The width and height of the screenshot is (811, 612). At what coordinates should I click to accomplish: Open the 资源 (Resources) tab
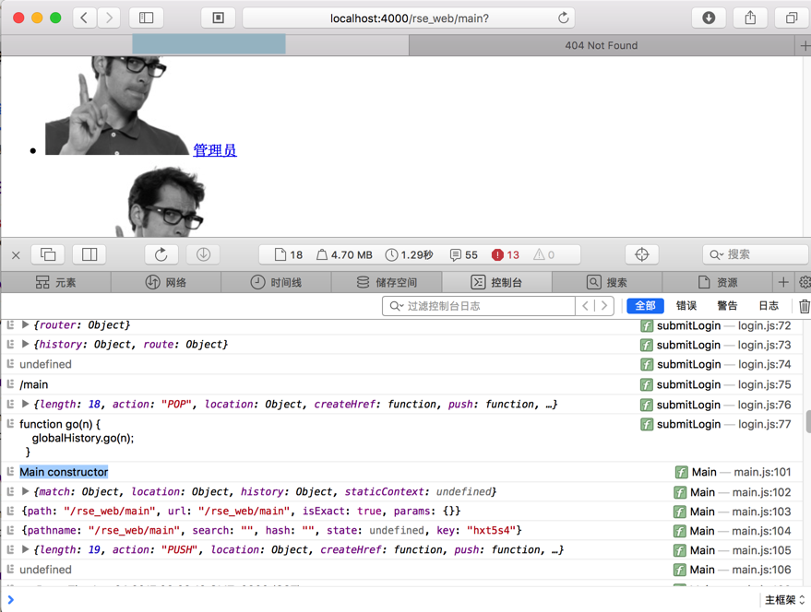[x=718, y=282]
